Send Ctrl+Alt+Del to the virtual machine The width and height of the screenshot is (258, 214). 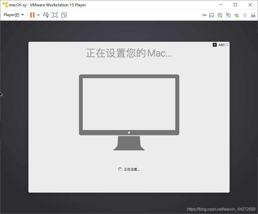click(x=46, y=15)
